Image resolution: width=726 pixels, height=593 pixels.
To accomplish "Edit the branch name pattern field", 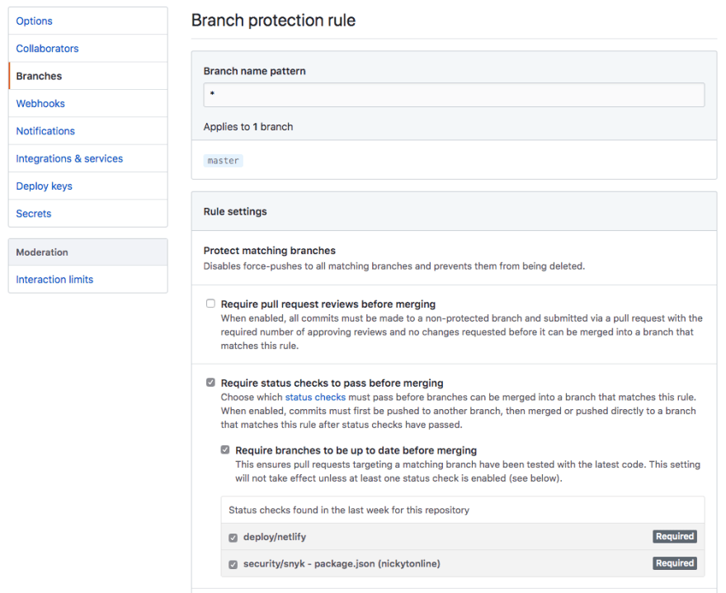I will [x=454, y=95].
